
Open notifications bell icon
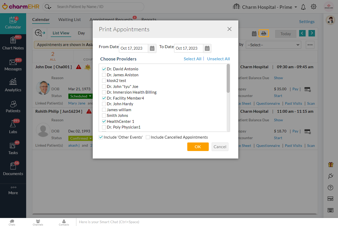point(303,7)
